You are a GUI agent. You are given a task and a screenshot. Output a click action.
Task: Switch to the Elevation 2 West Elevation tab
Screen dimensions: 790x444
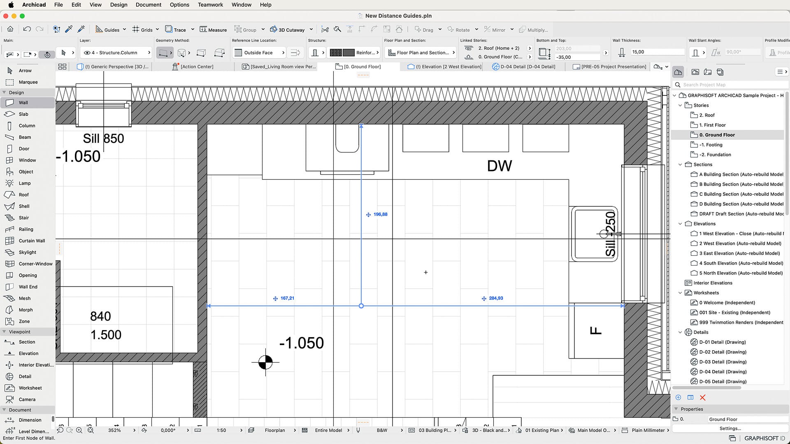click(444, 67)
